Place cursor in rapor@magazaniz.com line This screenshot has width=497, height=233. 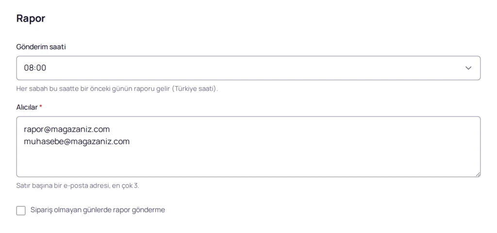point(67,129)
